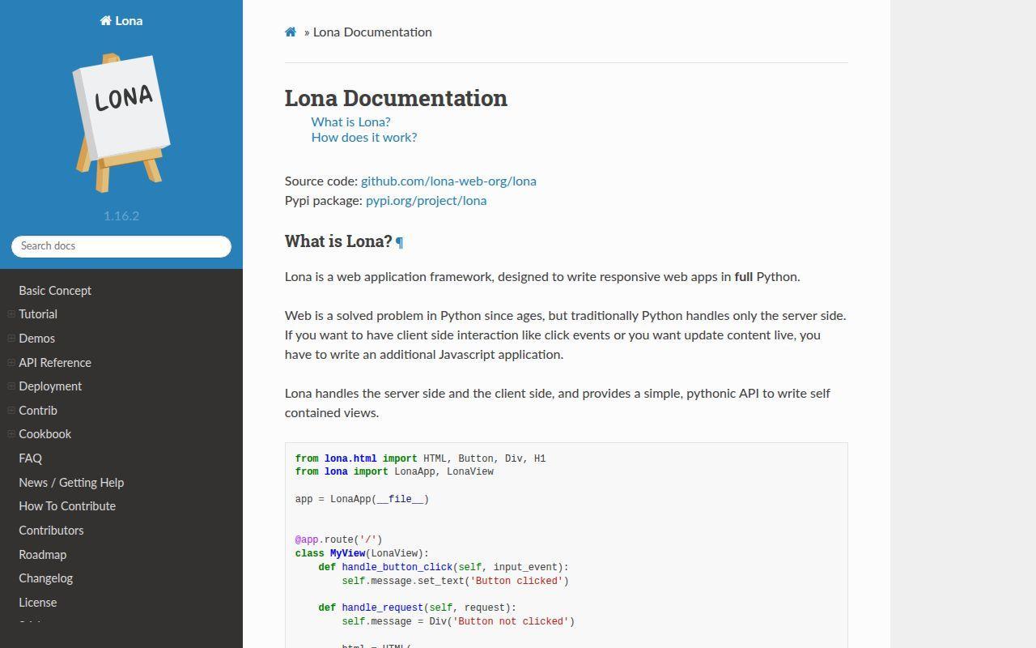Viewport: 1036px width, 648px height.
Task: Click the Lona easel logo image
Action: point(121,123)
